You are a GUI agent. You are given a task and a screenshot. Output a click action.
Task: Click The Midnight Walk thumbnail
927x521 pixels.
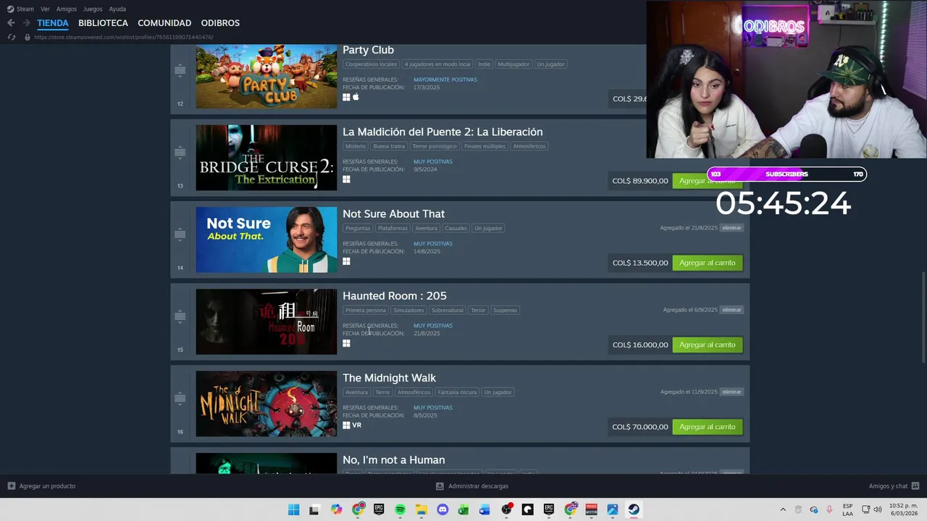click(x=267, y=404)
